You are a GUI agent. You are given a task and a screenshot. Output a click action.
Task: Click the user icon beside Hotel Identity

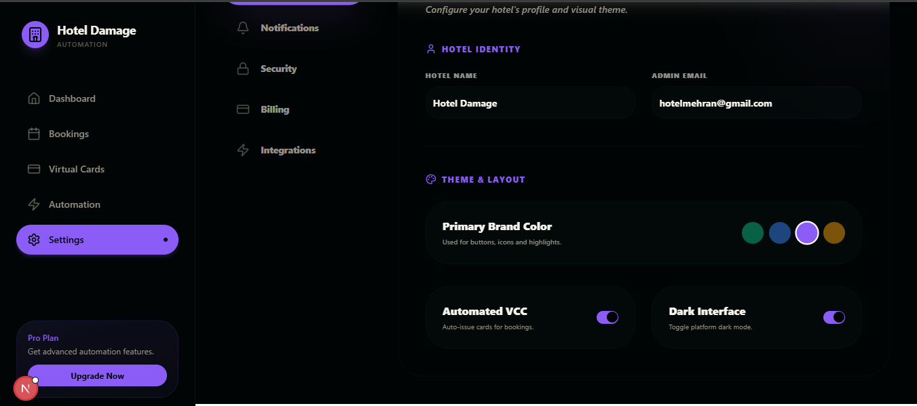430,49
